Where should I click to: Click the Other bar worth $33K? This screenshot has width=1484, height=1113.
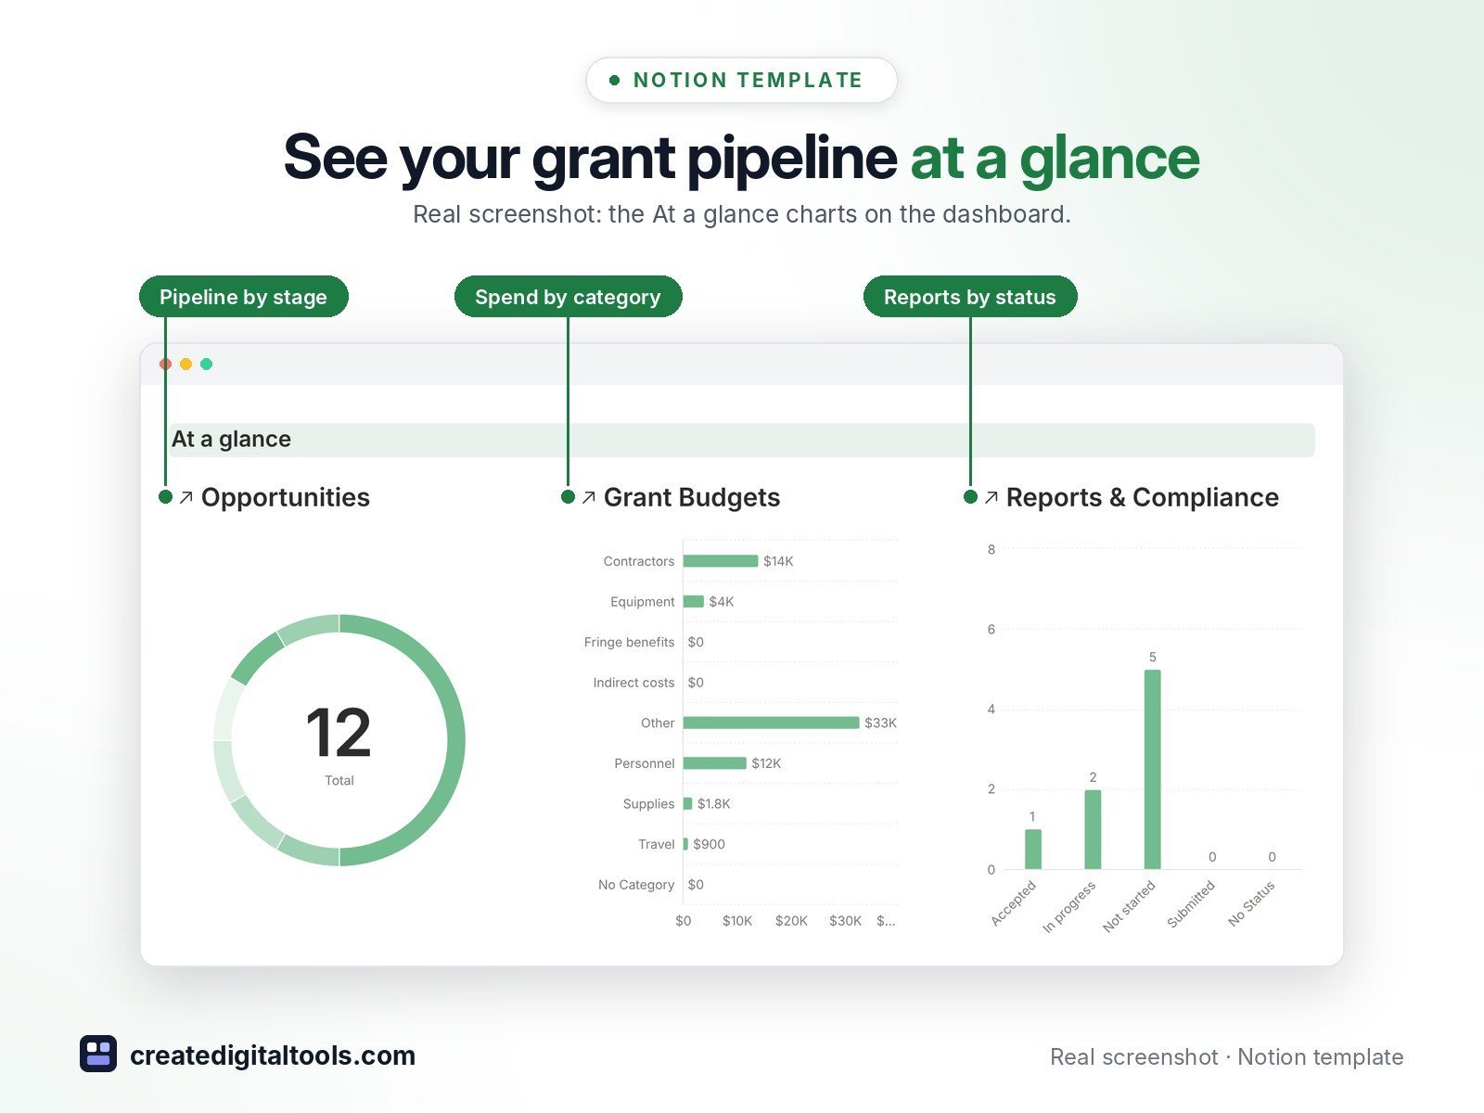click(x=772, y=723)
